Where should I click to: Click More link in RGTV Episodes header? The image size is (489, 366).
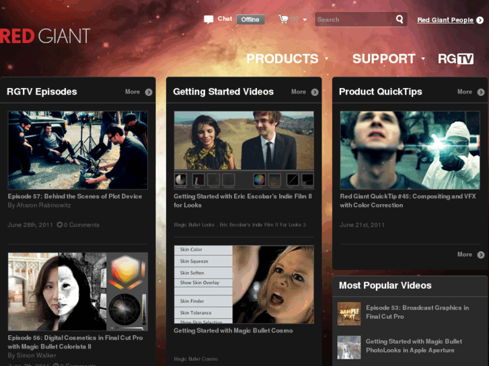pyautogui.click(x=133, y=92)
